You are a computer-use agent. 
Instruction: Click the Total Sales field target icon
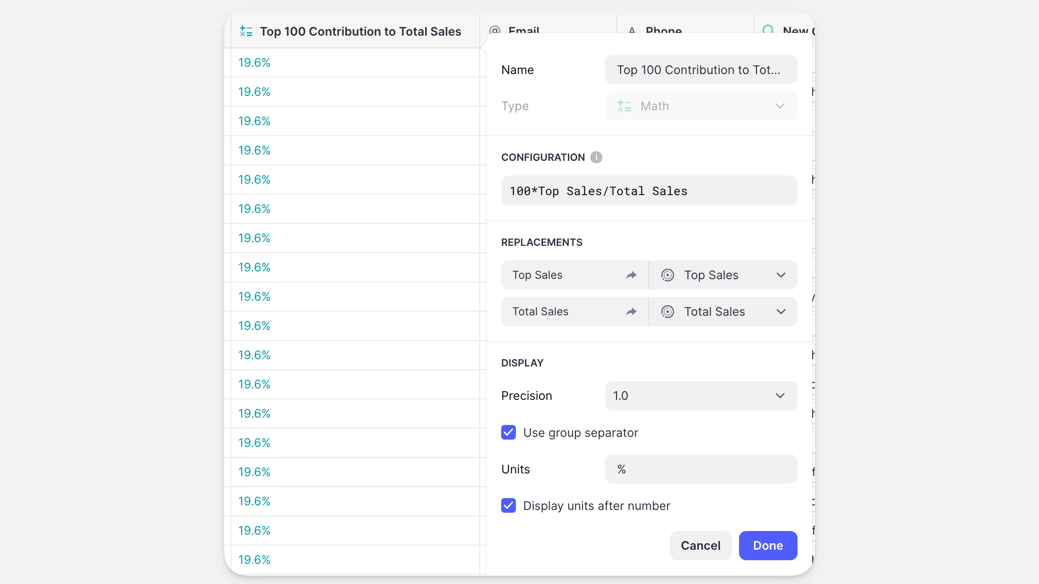(667, 312)
